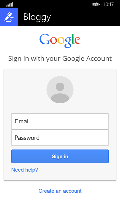
Task: Click the red letter e in Google logo
Action: tap(77, 40)
